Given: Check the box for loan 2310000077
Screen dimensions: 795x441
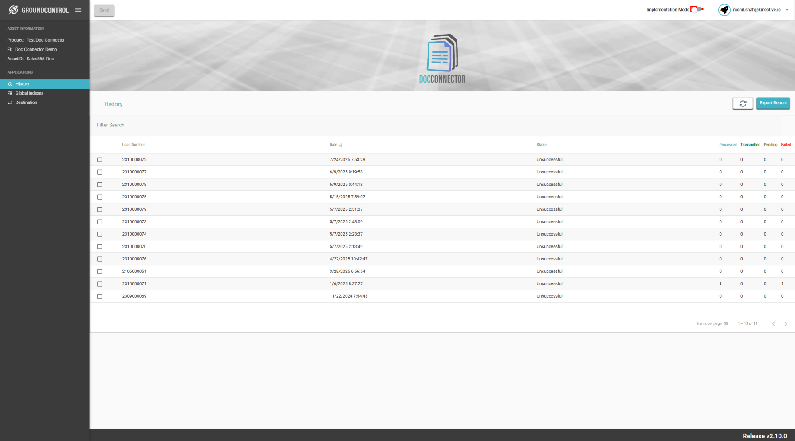Looking at the screenshot, I should (100, 172).
